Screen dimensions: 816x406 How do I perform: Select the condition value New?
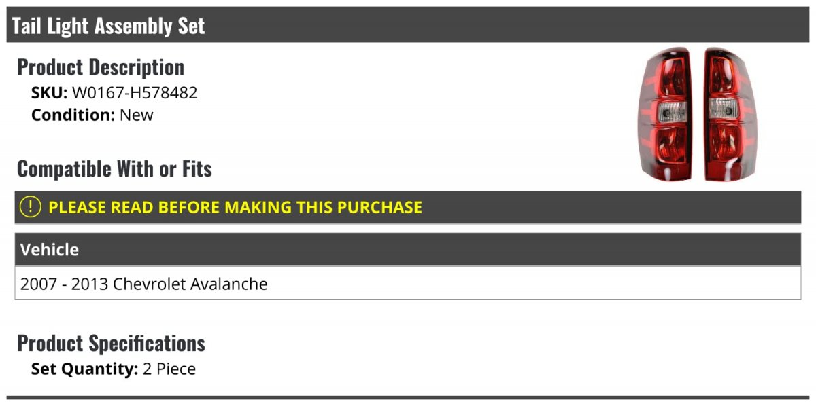point(137,115)
